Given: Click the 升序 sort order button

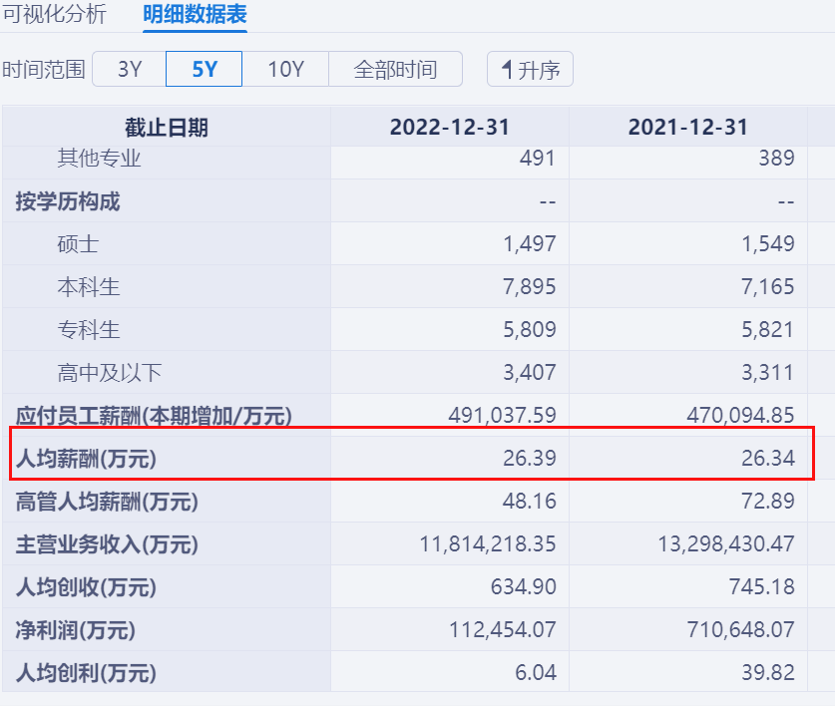Looking at the screenshot, I should coord(529,69).
